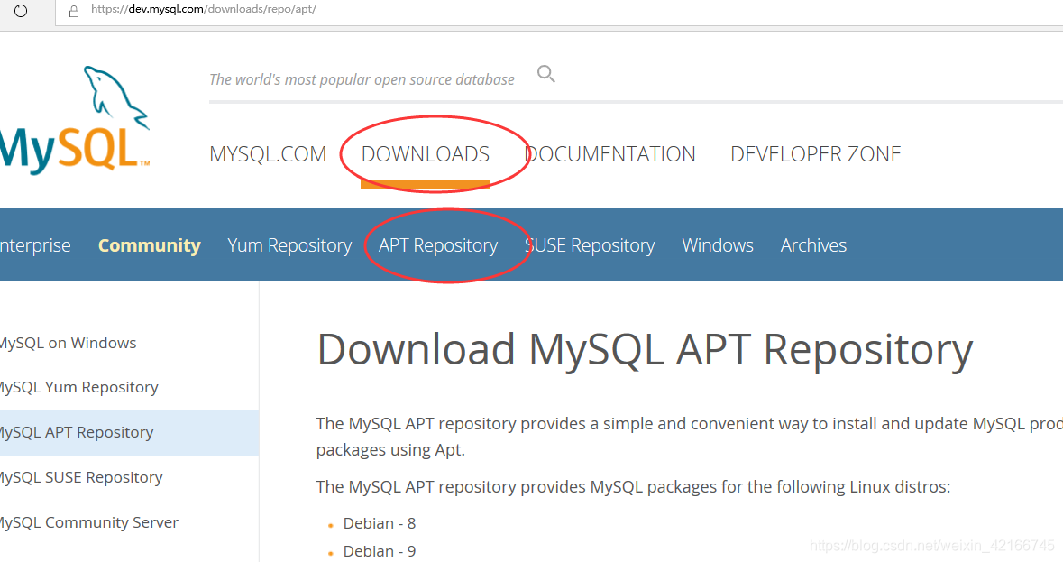This screenshot has height=562, width=1063.
Task: Select SUSE Repository in the blue submenu
Action: pos(590,245)
